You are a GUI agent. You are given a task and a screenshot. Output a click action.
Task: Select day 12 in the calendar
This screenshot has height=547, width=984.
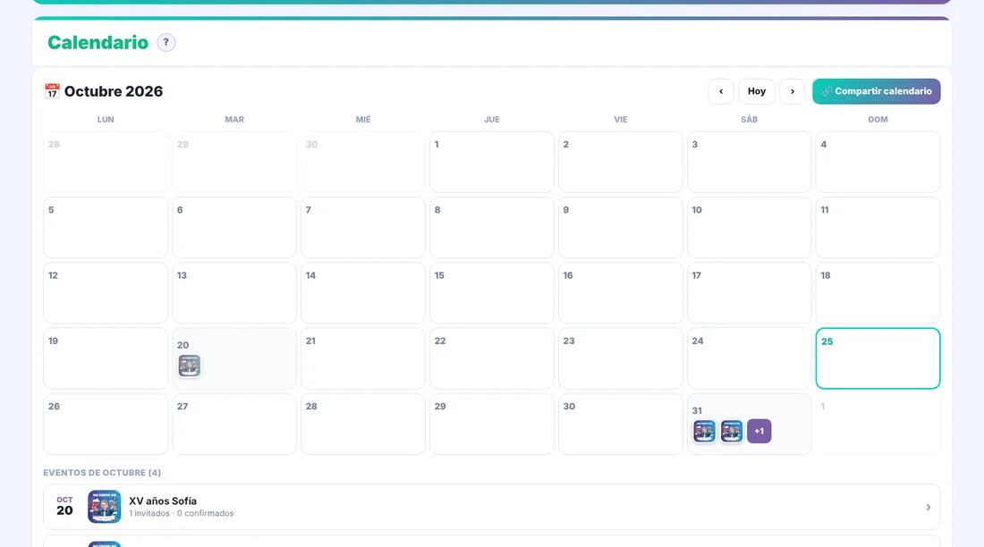[x=106, y=293]
